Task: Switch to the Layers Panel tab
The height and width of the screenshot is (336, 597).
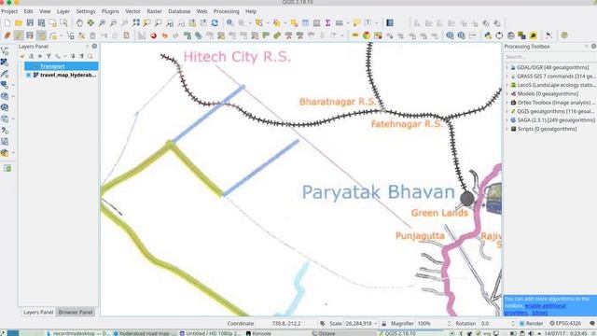Action: (38, 312)
